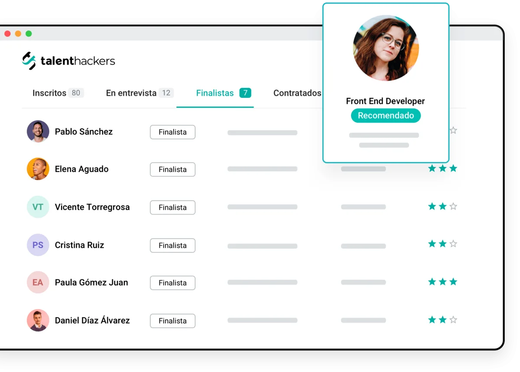Click the Recomendado badge
The width and height of the screenshot is (520, 372).
tap(386, 116)
